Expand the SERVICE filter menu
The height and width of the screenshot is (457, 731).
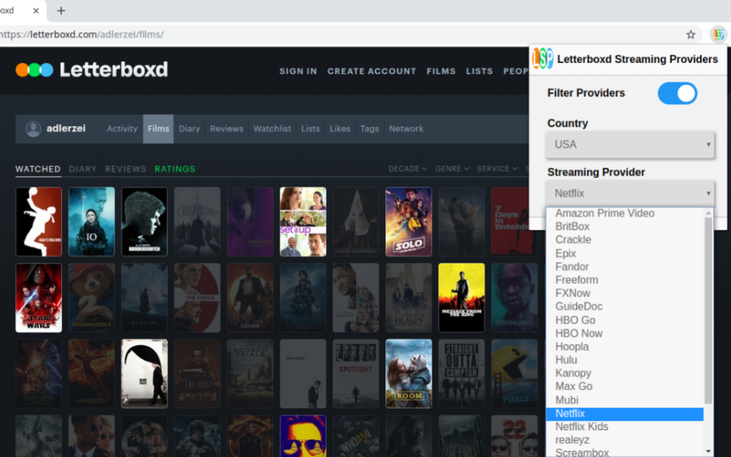click(497, 169)
